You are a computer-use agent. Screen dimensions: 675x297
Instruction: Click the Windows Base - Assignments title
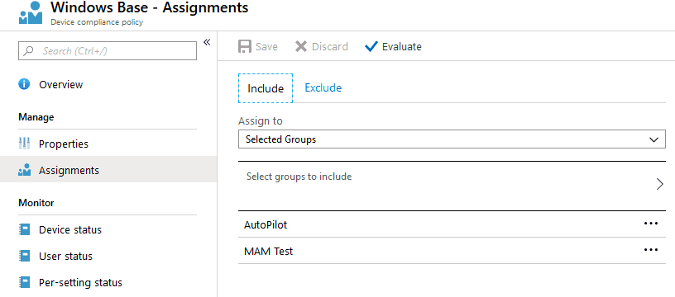[150, 7]
